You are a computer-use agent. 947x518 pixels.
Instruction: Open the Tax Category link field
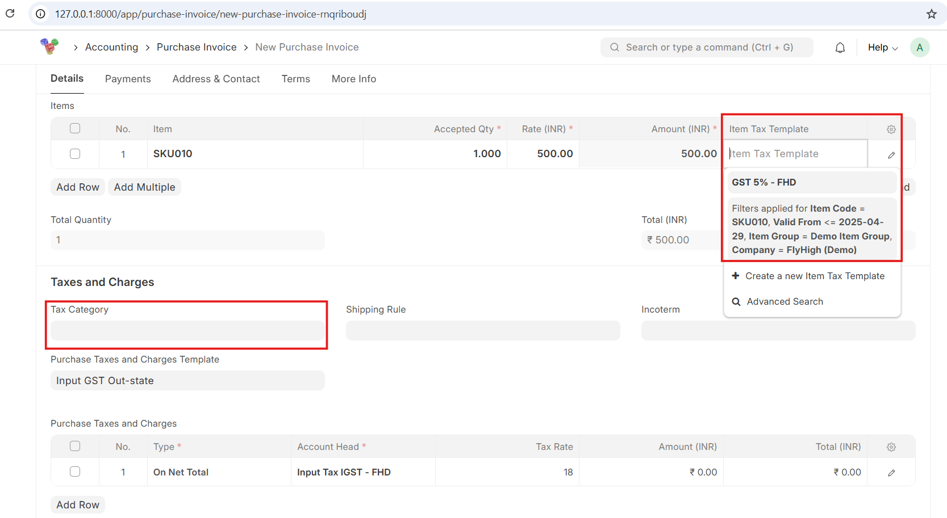click(x=187, y=330)
